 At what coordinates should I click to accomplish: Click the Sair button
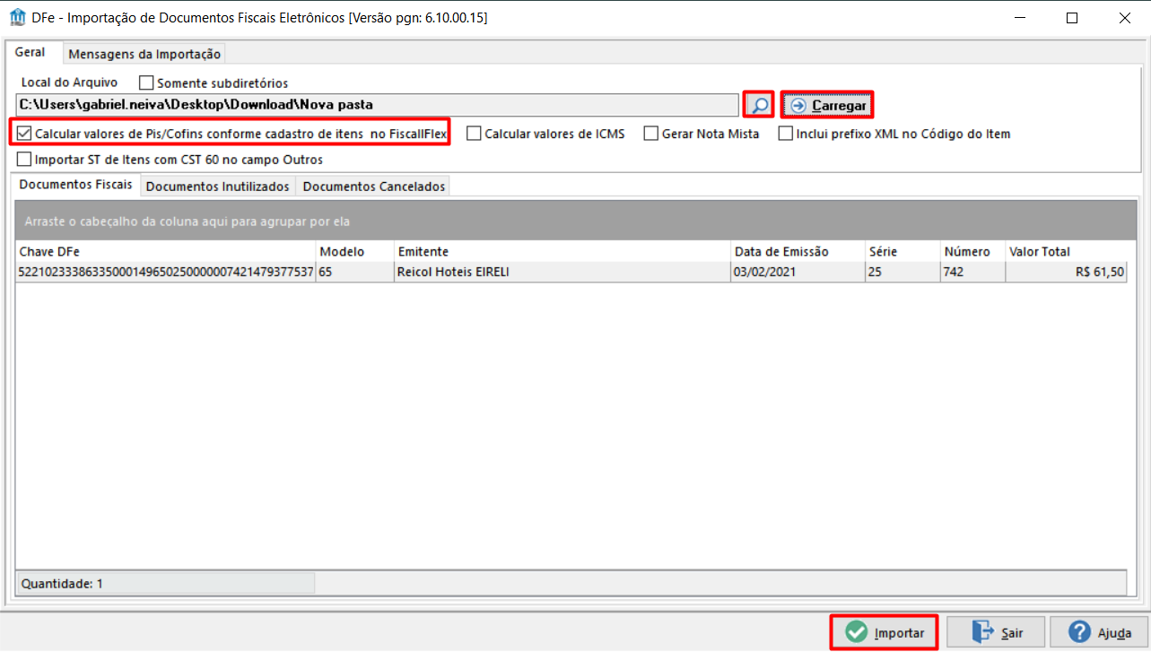(996, 632)
